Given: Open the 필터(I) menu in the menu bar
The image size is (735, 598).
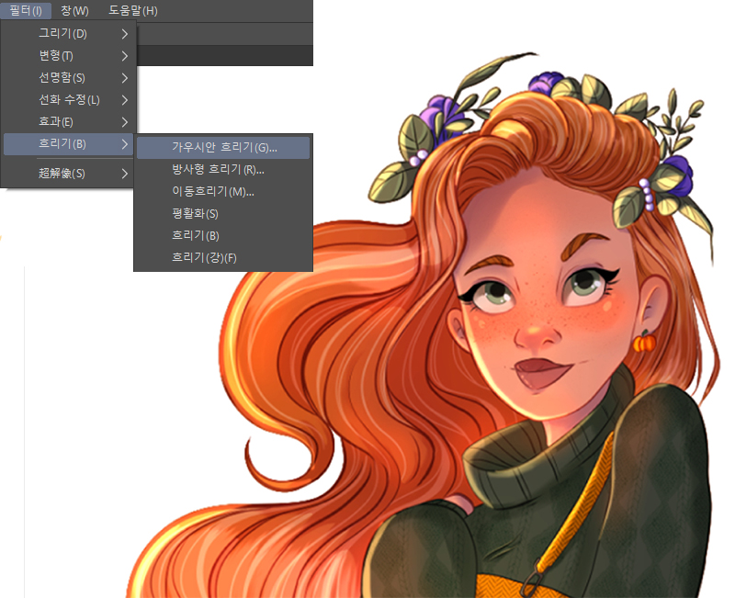Looking at the screenshot, I should click(26, 10).
